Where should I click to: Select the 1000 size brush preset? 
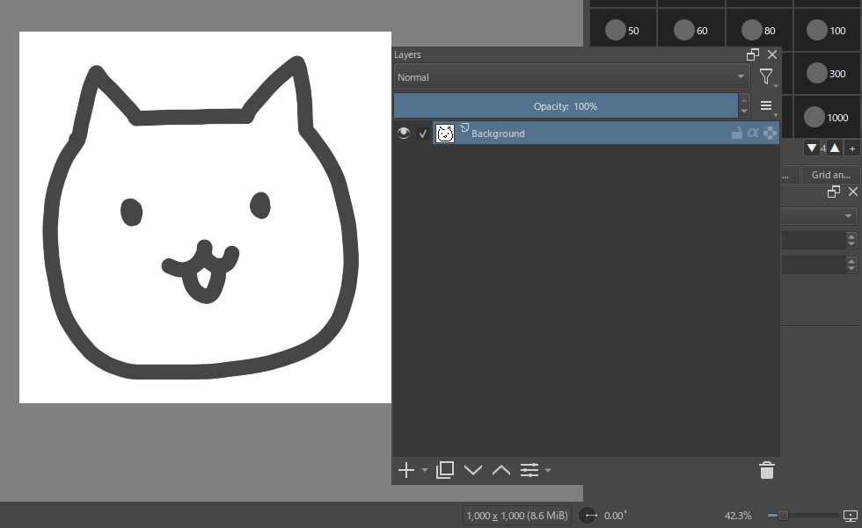coord(815,117)
